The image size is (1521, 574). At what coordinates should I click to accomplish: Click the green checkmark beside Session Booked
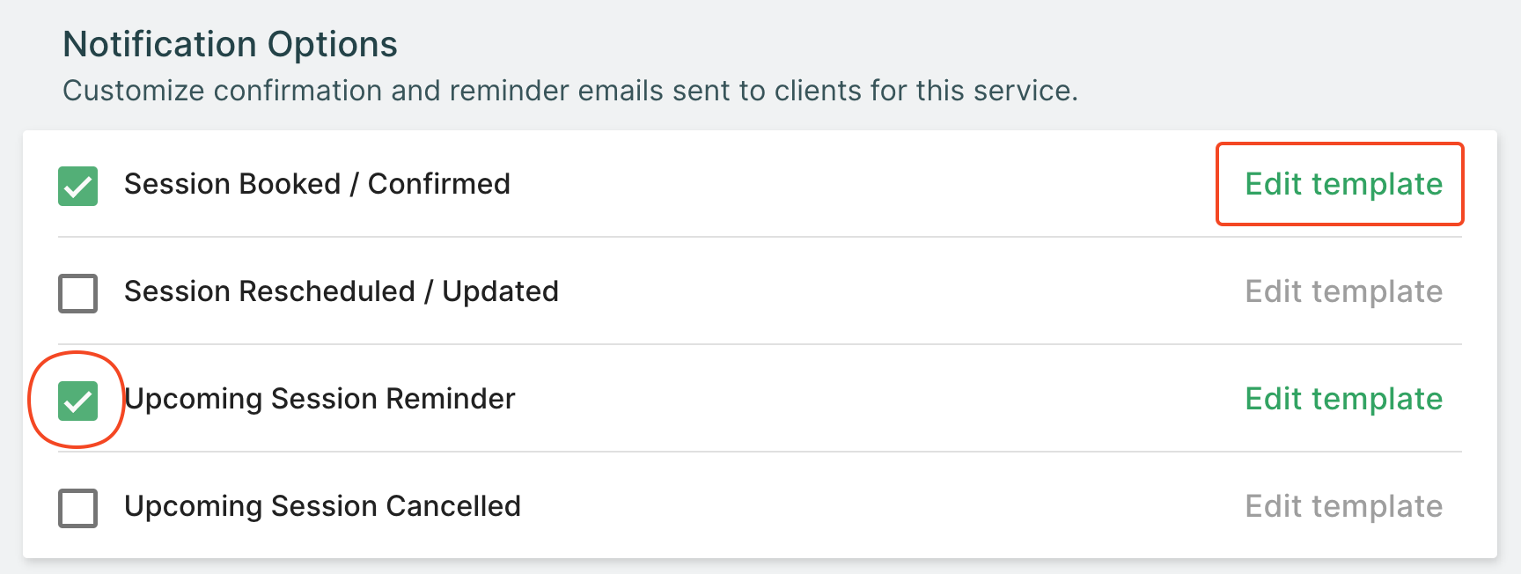click(x=77, y=186)
